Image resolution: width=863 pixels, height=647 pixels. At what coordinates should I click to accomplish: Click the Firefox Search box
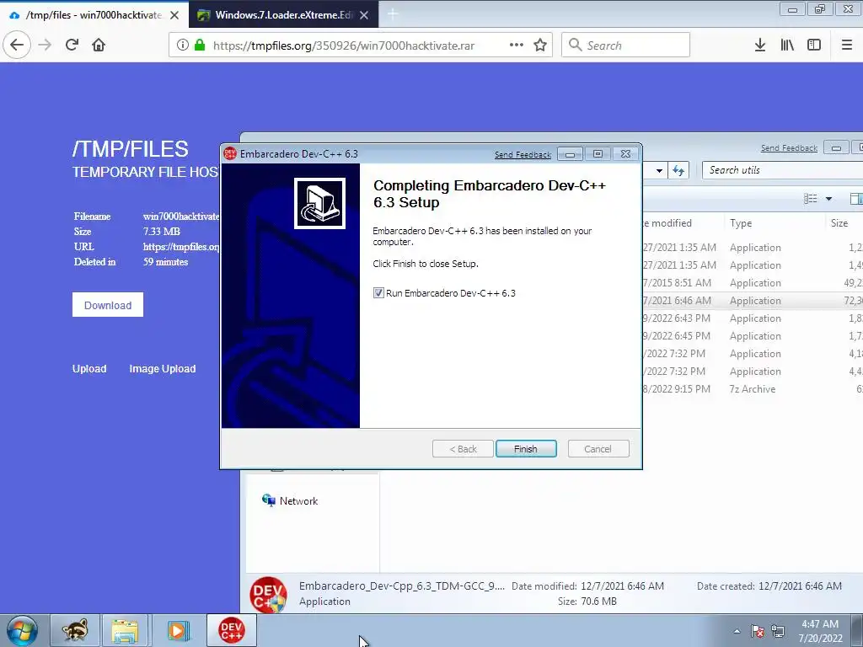pos(625,45)
